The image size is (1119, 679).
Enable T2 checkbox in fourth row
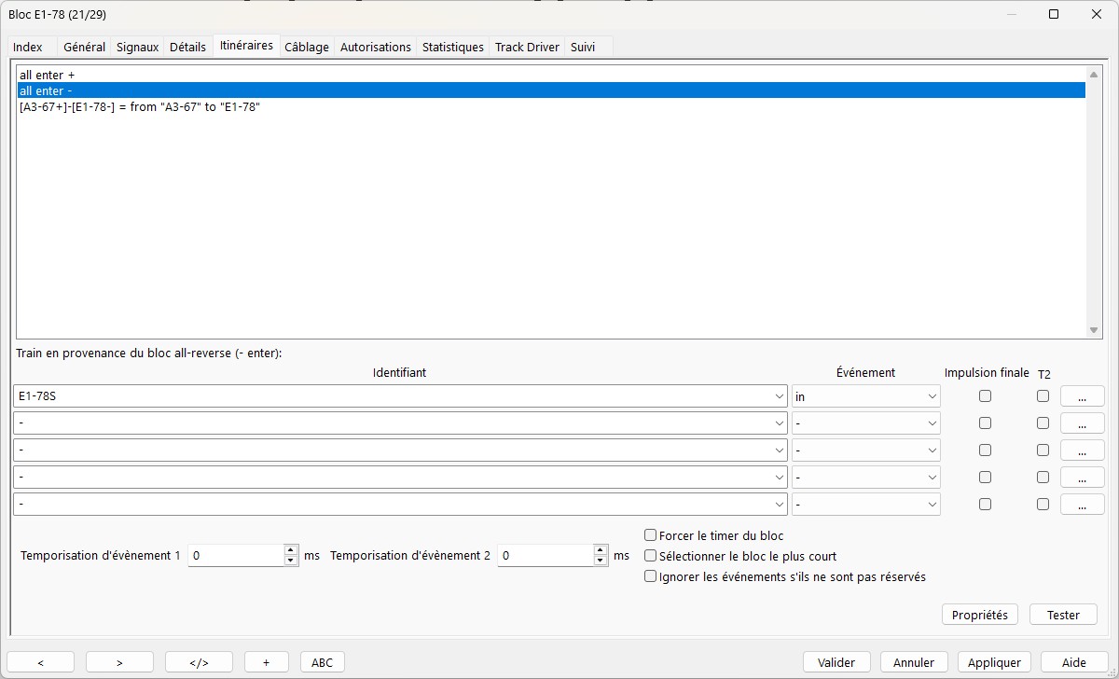coord(1043,478)
